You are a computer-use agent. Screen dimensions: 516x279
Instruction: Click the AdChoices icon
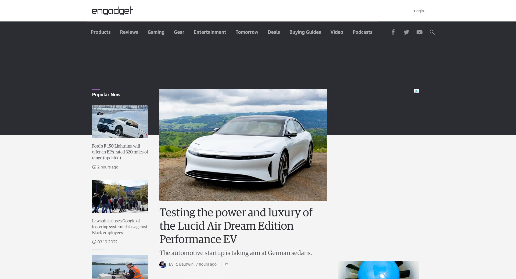pyautogui.click(x=416, y=91)
